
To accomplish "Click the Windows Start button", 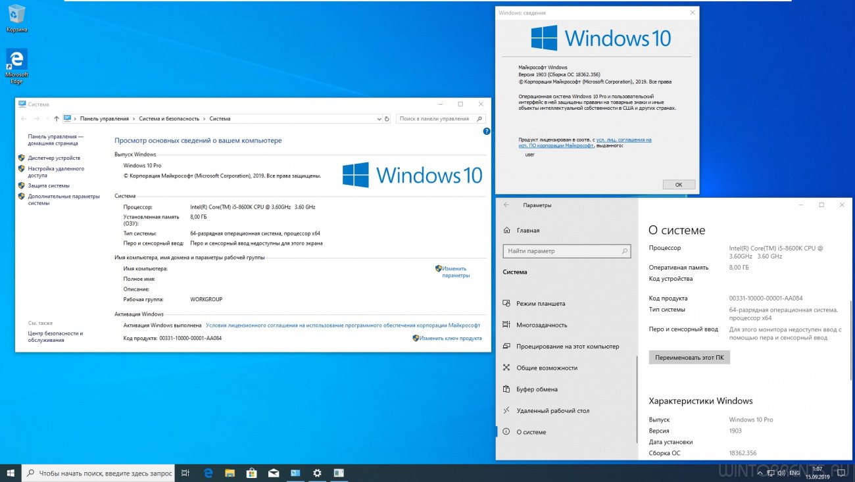I will click(x=11, y=473).
